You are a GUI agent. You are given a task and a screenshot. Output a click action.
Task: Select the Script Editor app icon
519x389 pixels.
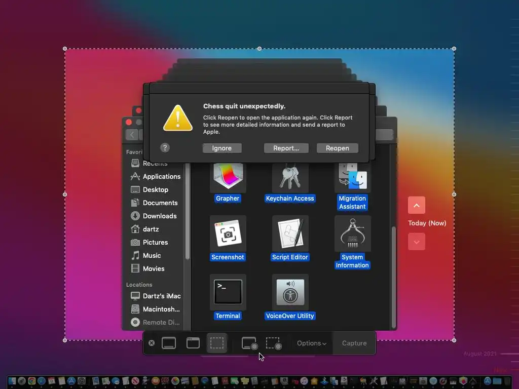290,234
